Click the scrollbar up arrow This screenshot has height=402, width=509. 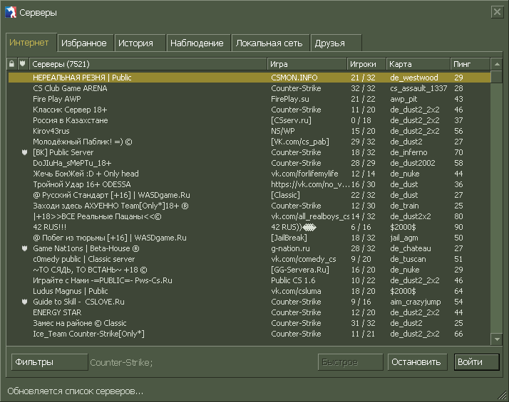(497, 64)
